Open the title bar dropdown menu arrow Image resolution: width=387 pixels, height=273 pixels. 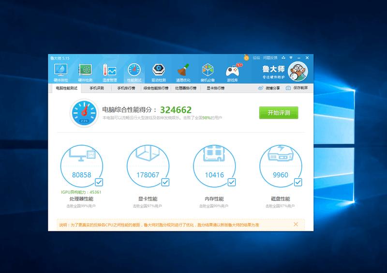[291, 58]
